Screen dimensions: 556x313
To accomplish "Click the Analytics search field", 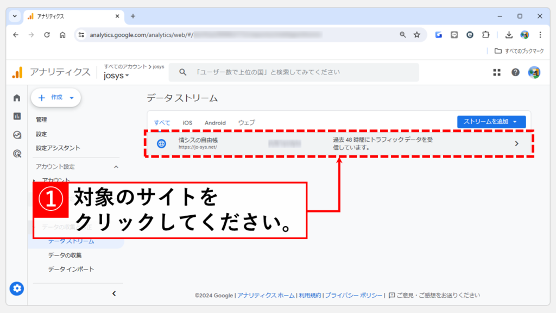I will point(294,72).
